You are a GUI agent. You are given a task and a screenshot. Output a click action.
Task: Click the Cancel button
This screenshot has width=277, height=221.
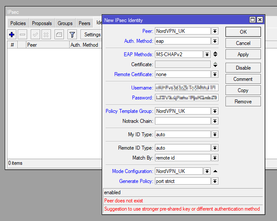[243, 43]
